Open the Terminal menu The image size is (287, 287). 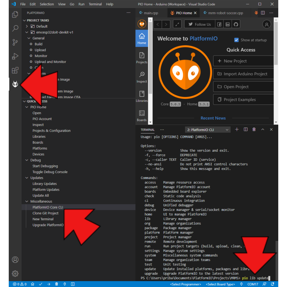[x=95, y=4]
